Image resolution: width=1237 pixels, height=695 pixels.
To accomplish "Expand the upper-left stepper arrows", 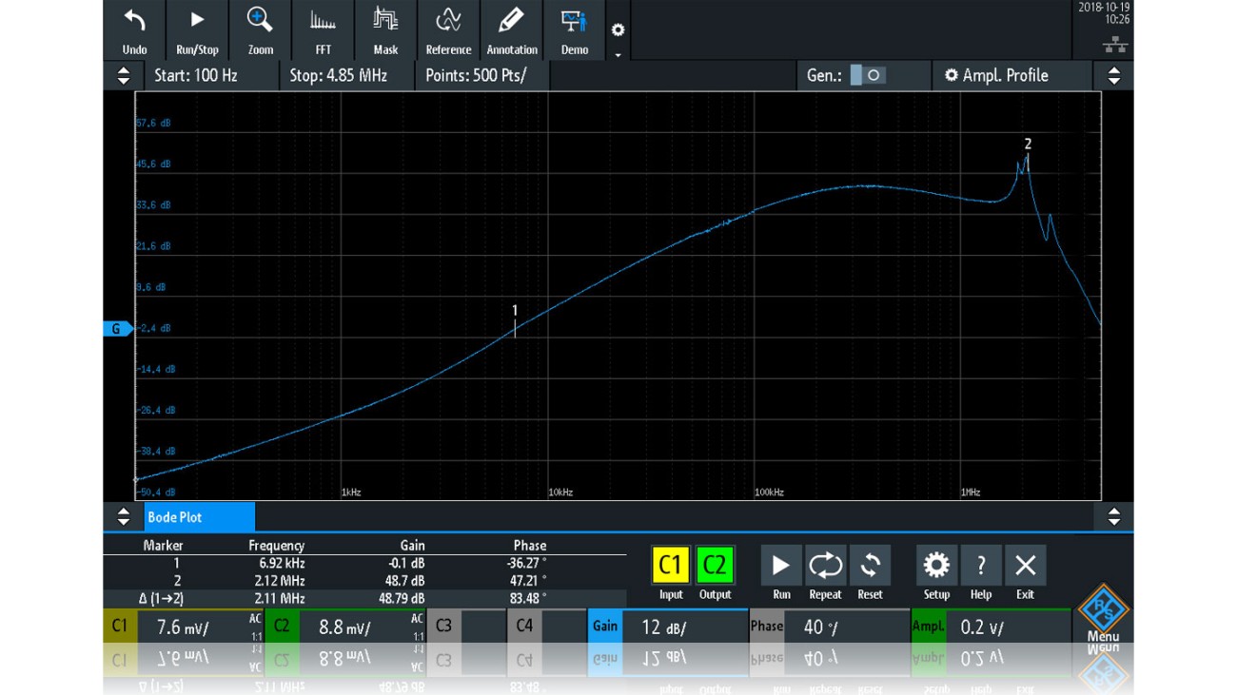I will coord(123,75).
